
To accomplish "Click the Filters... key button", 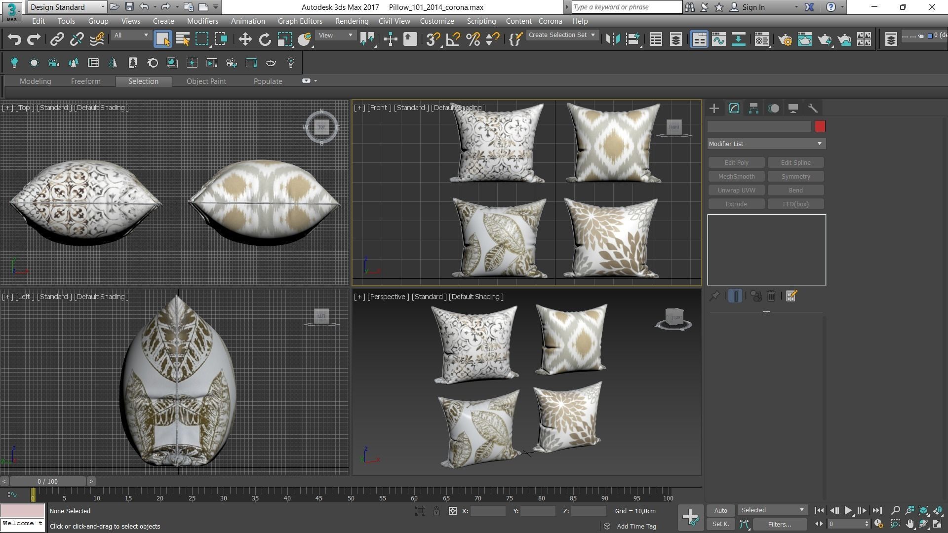I will 780,524.
